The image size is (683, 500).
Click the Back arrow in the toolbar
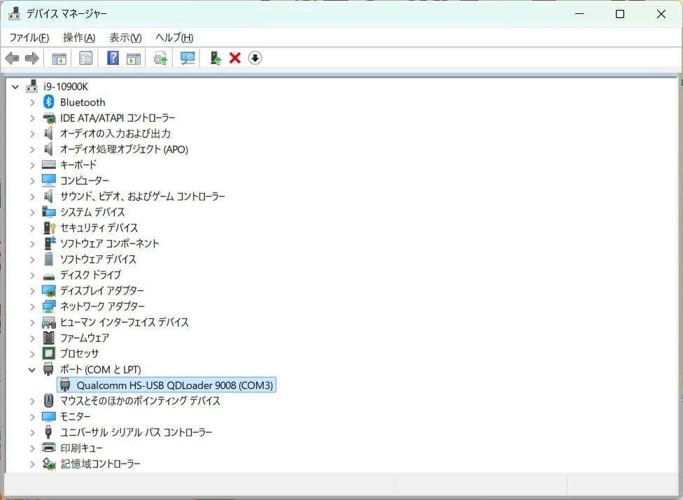[x=12, y=58]
